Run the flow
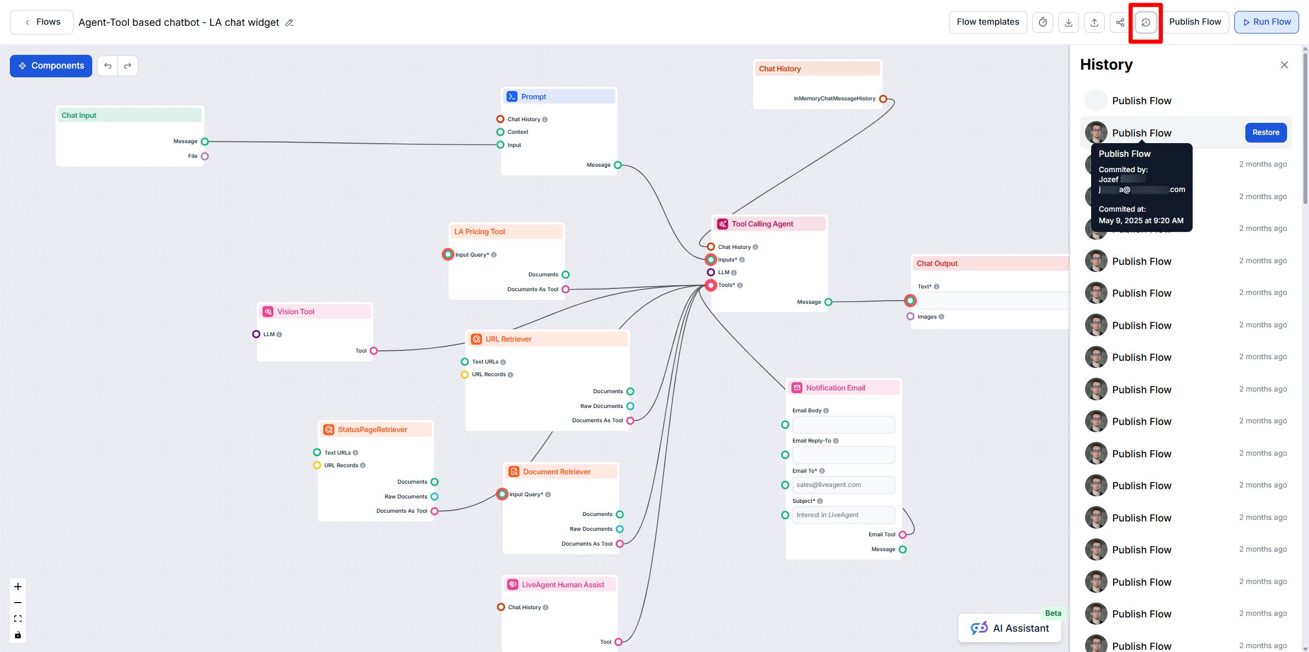This screenshot has height=652, width=1309. pos(1266,22)
